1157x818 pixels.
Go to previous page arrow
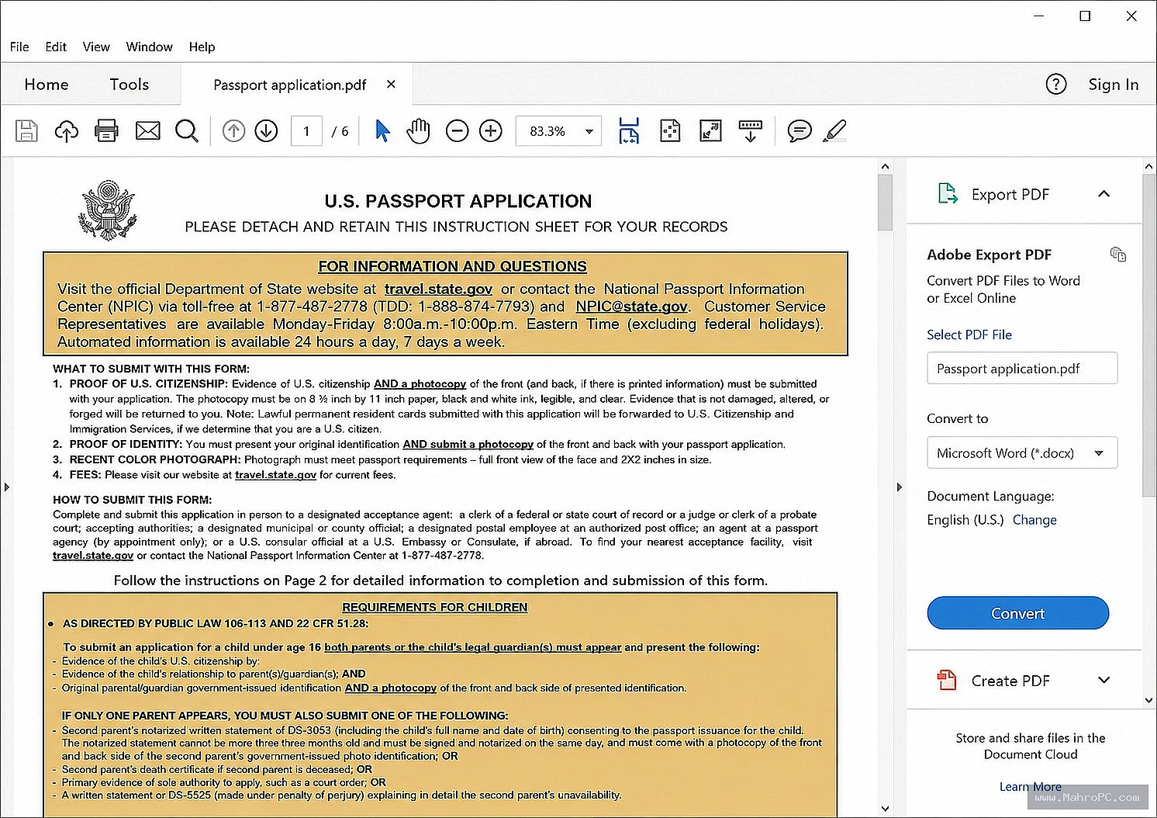(233, 131)
